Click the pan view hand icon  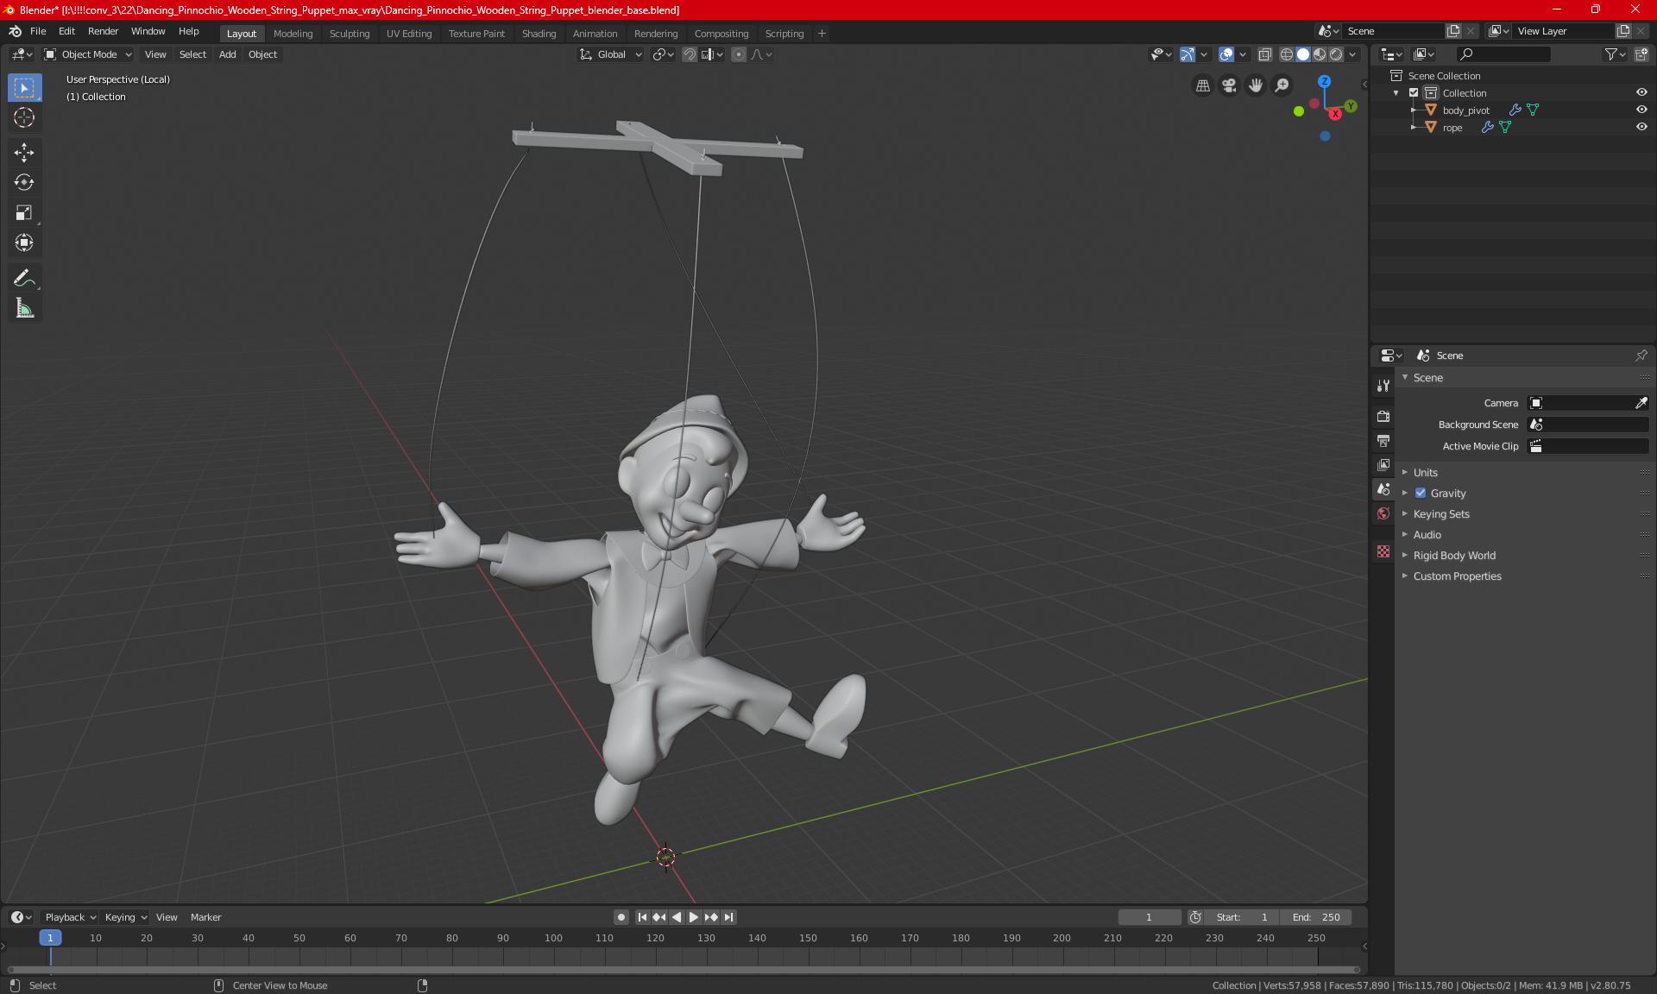pyautogui.click(x=1256, y=85)
